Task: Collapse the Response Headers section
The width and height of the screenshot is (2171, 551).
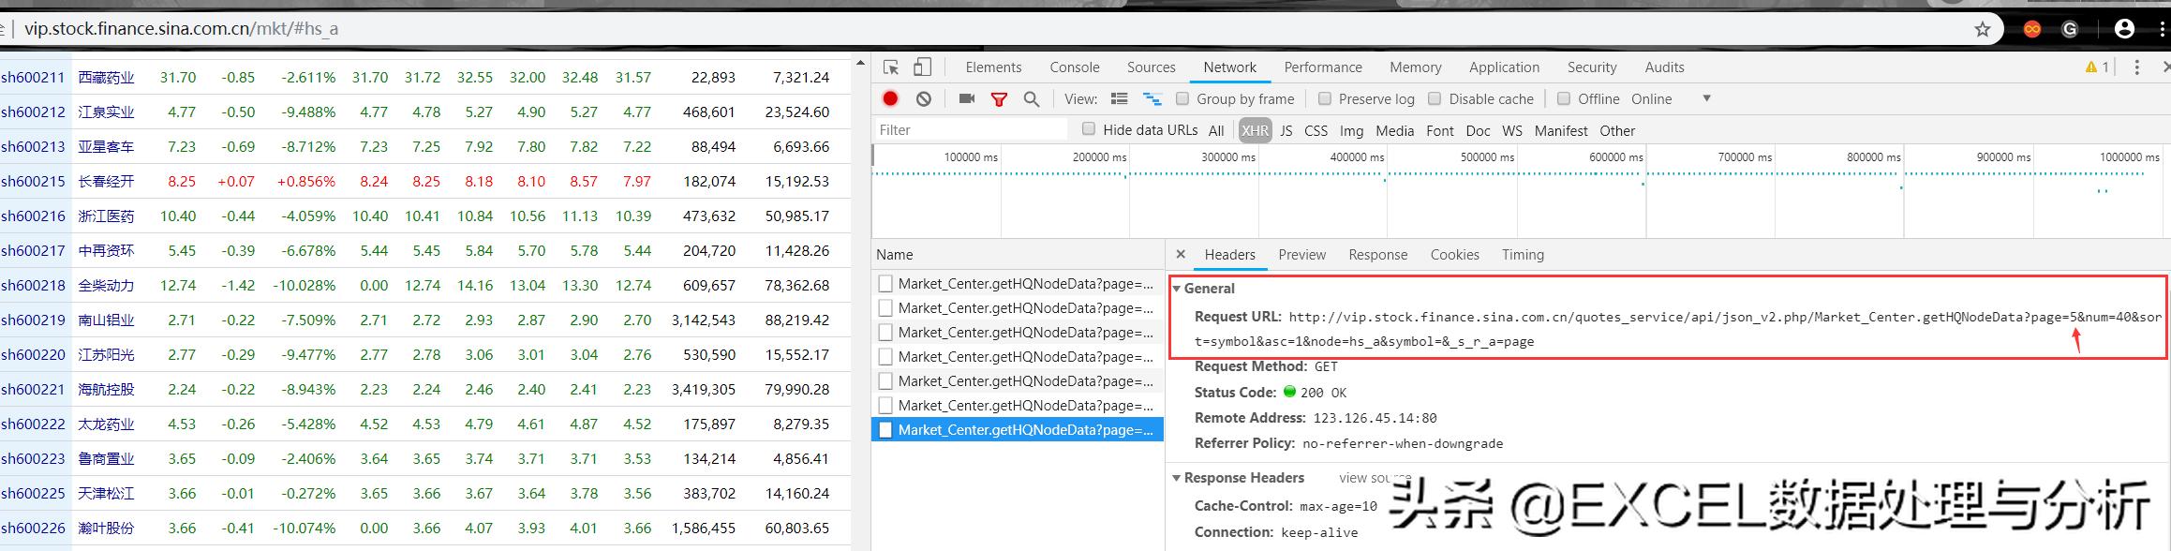Action: [x=1178, y=478]
